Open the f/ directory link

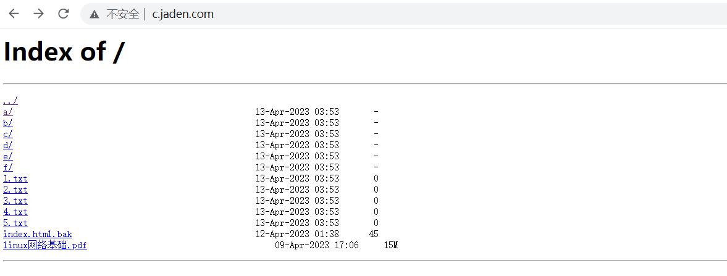tap(8, 167)
